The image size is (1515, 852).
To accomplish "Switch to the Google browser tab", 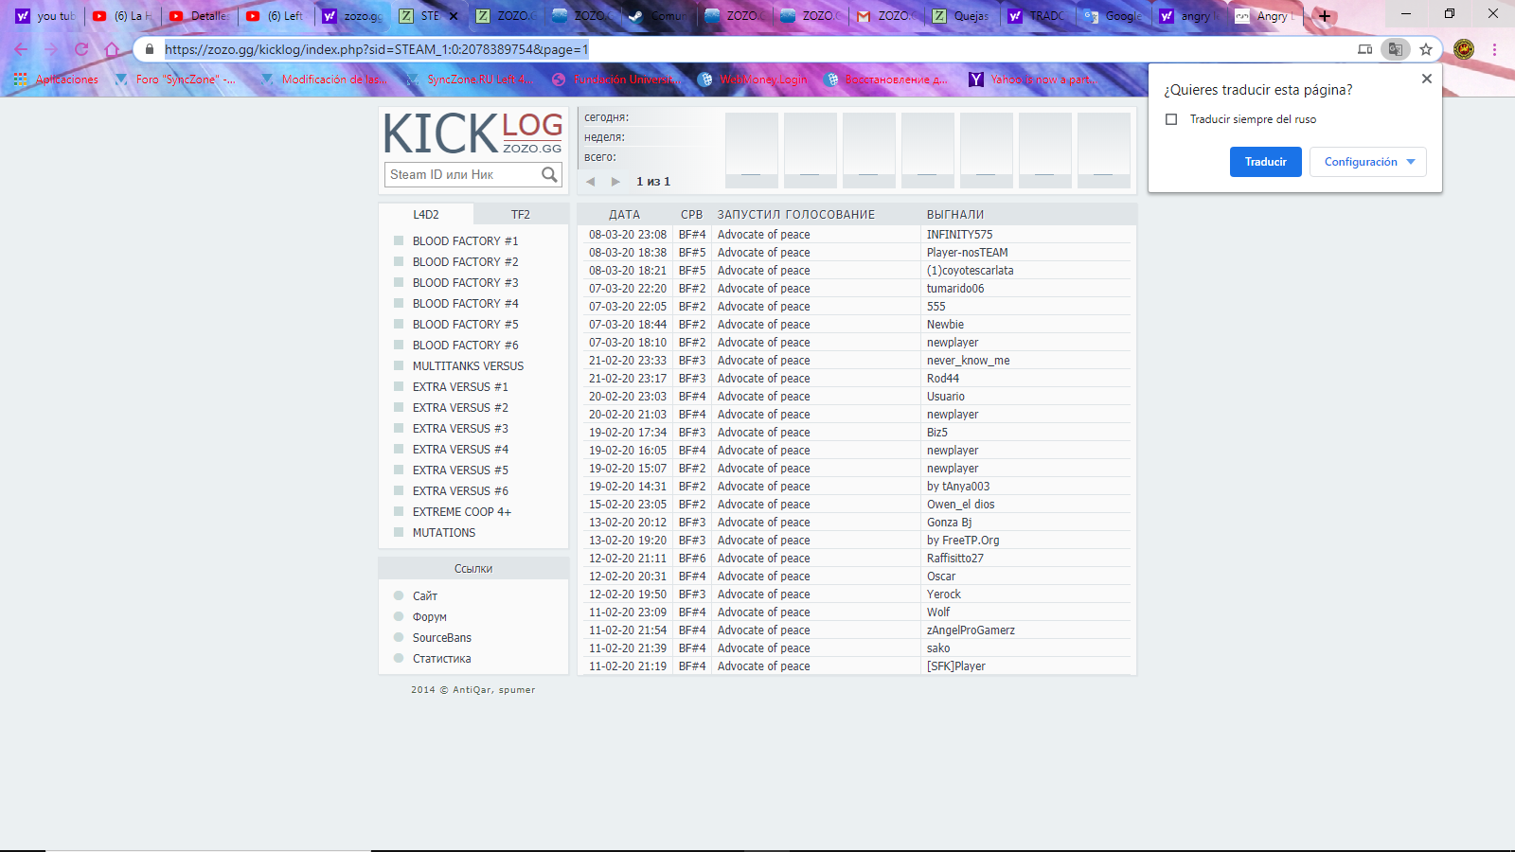I will 1113,16.
